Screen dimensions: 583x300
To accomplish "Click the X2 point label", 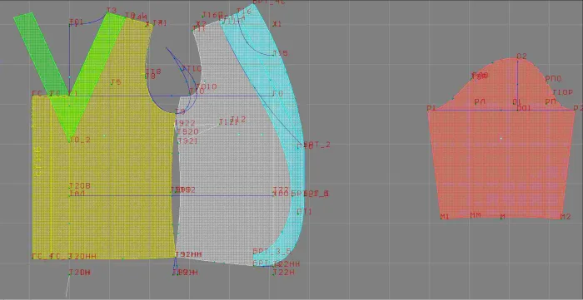I will tap(202, 24).
